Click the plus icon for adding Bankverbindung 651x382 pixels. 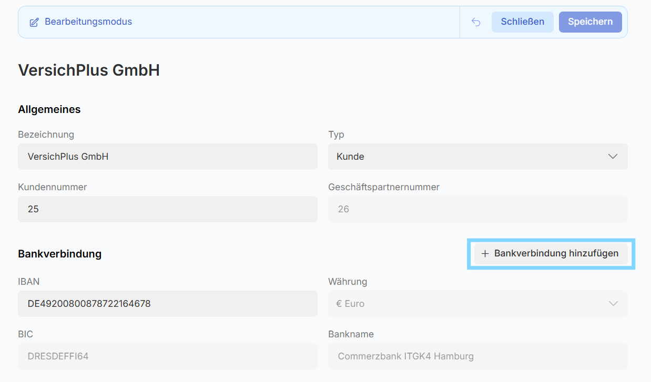[x=485, y=254]
